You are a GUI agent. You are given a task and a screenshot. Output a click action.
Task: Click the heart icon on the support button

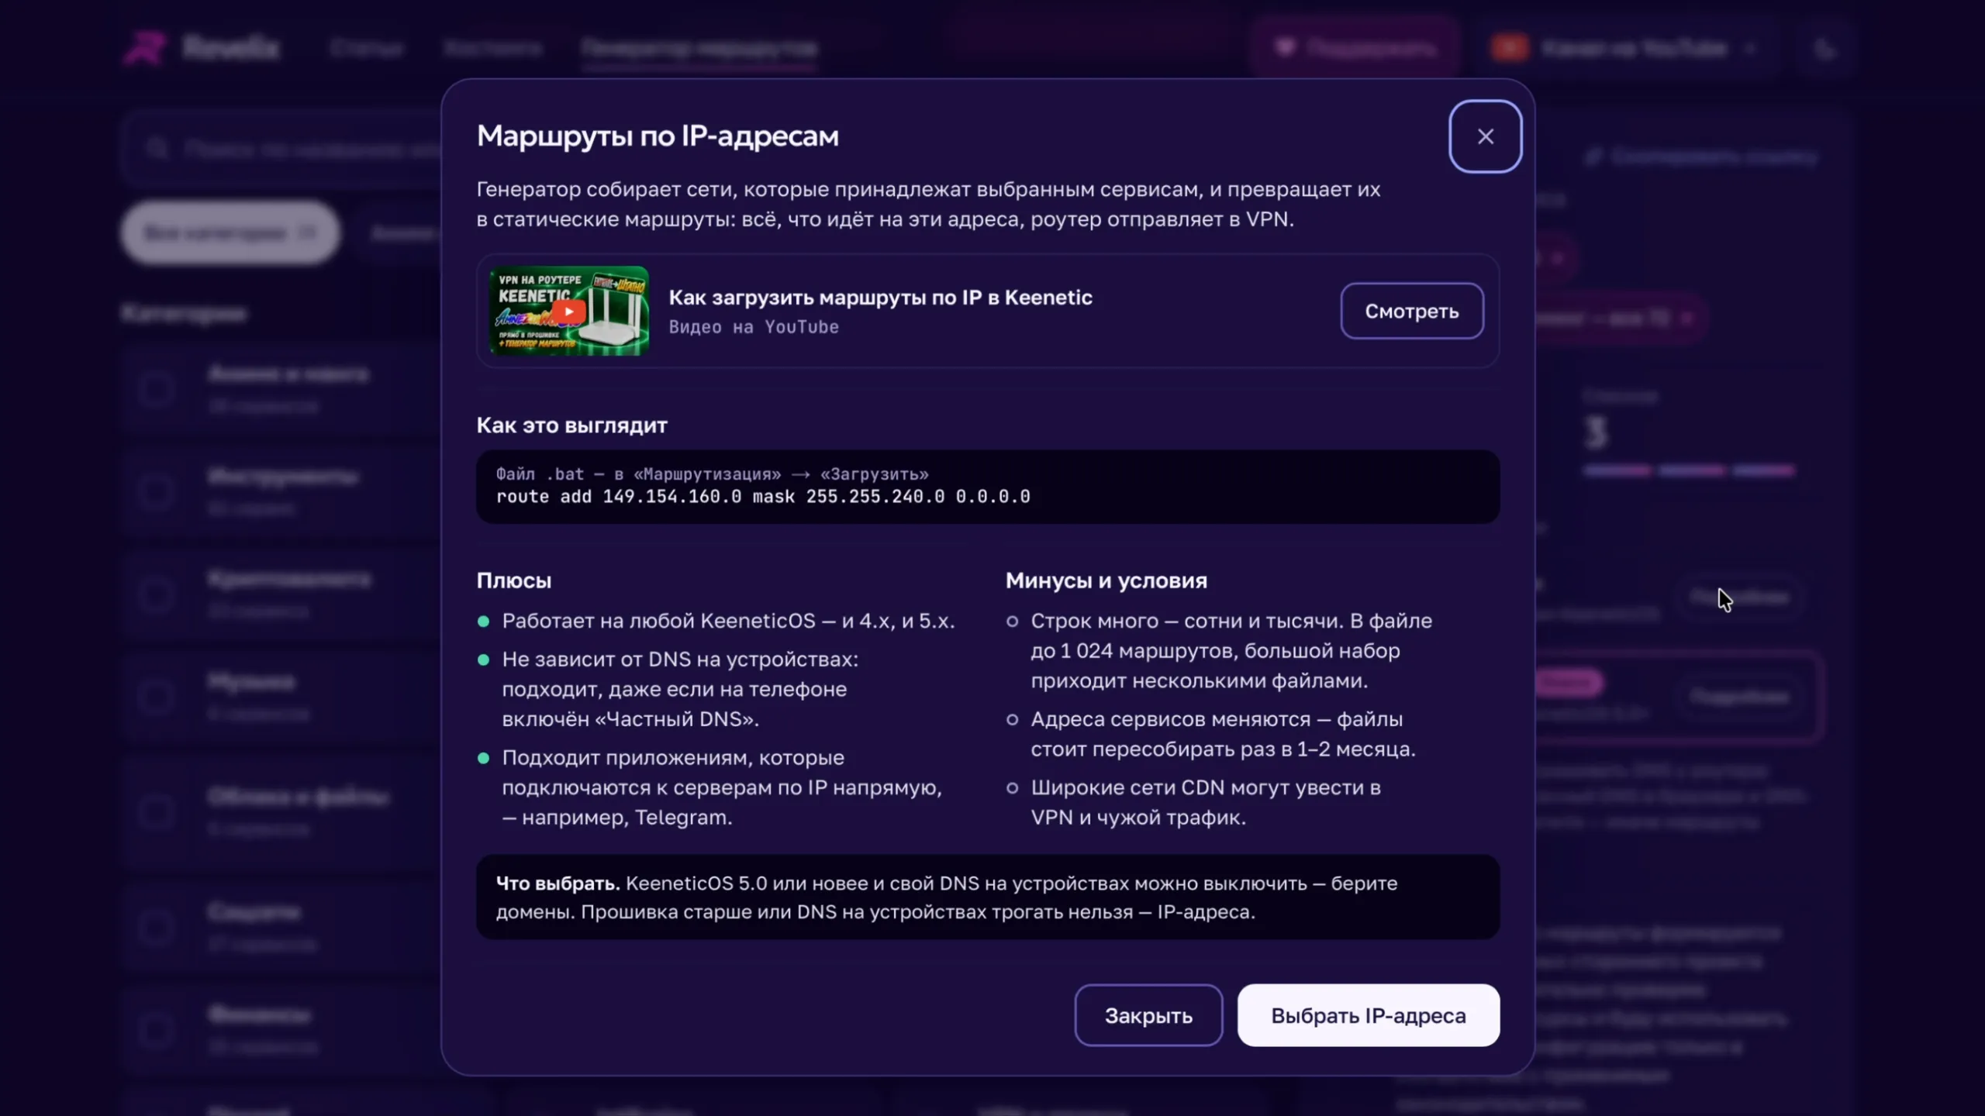pyautogui.click(x=1285, y=48)
